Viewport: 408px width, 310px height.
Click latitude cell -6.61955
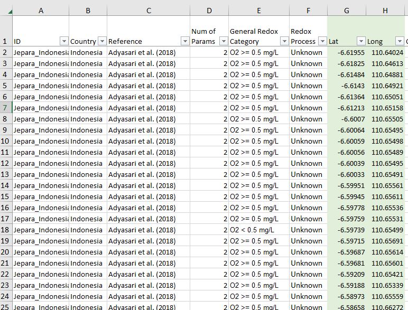click(x=347, y=52)
